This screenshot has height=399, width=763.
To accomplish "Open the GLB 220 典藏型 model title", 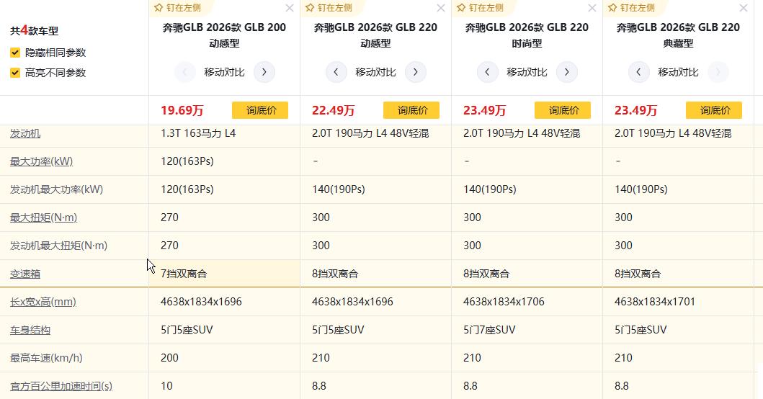I will [678, 35].
